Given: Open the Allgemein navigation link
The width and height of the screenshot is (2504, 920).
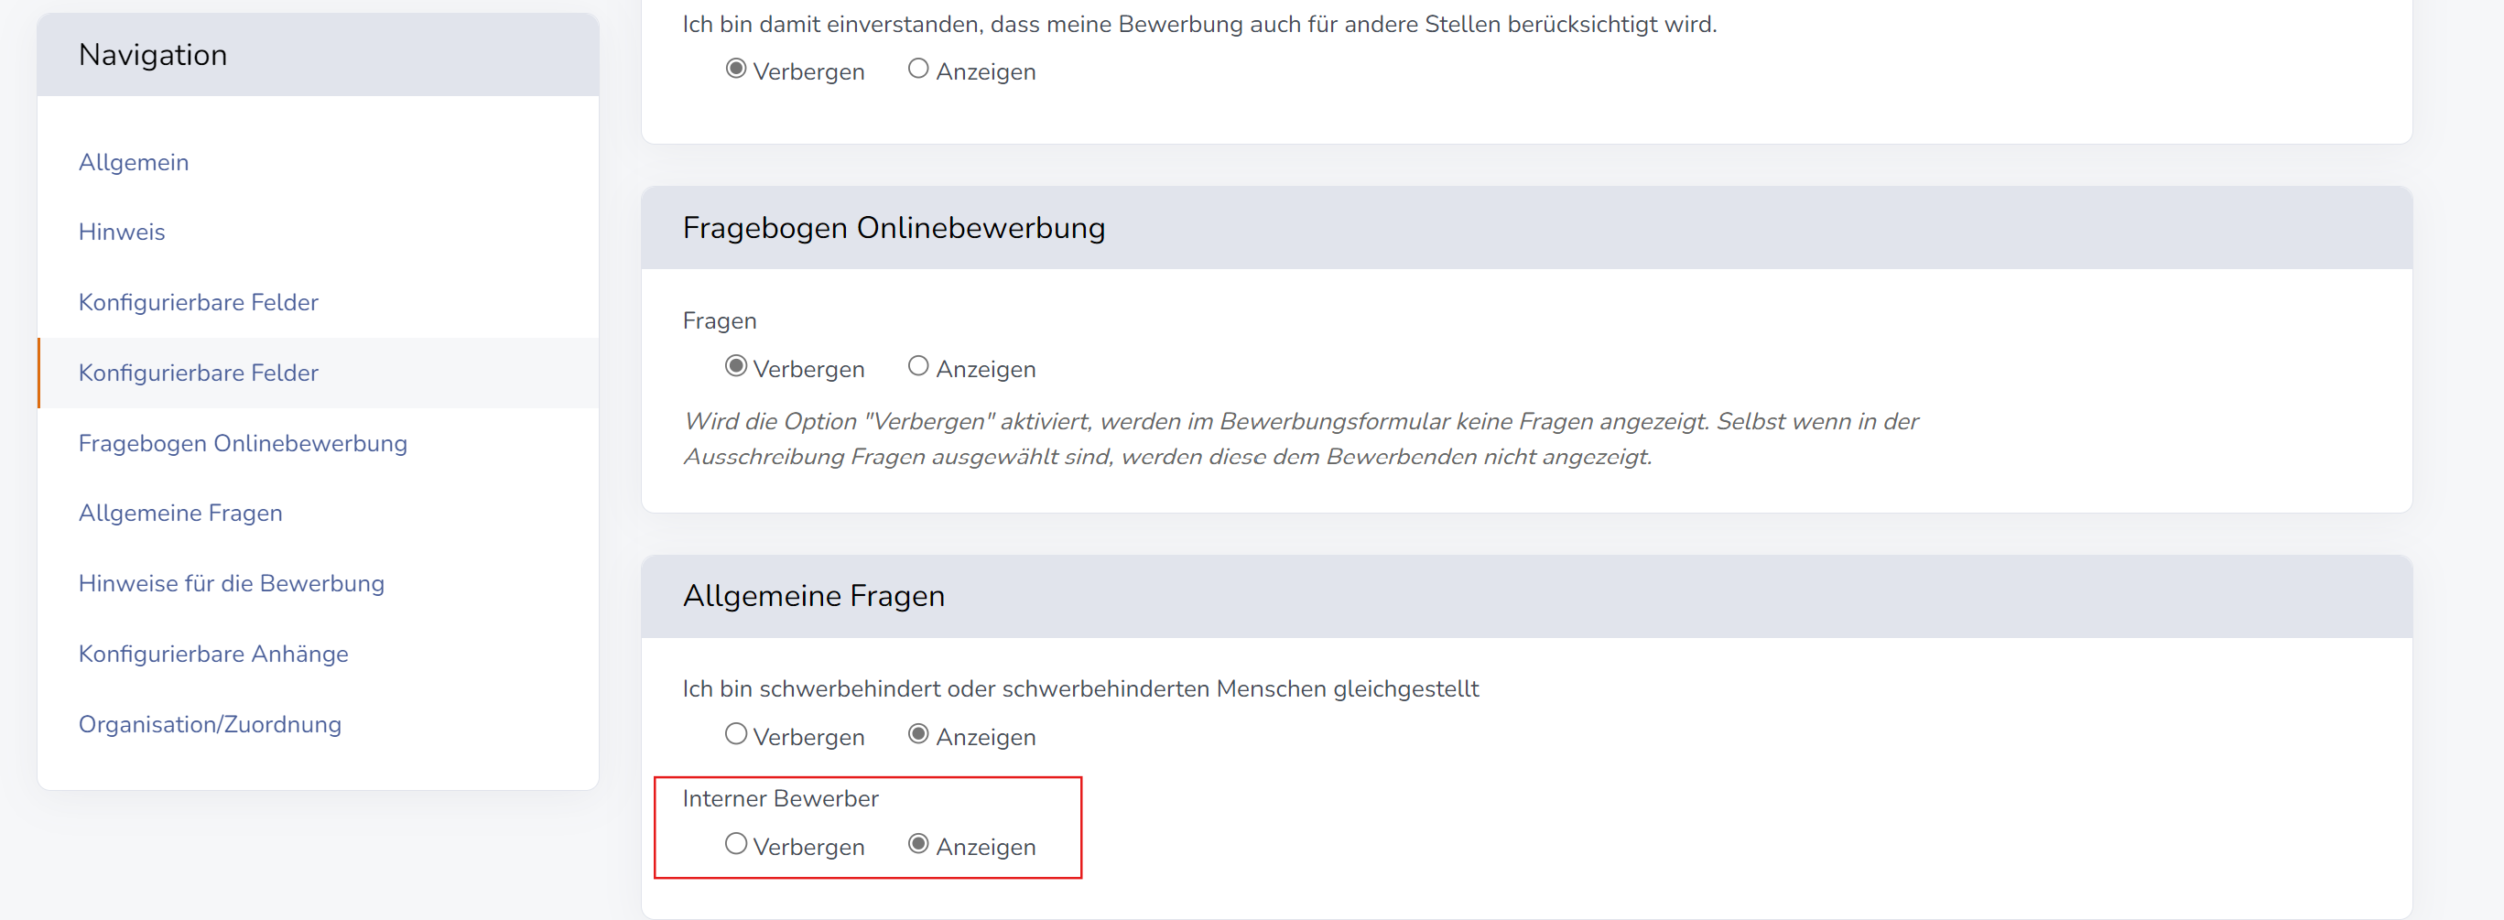Looking at the screenshot, I should (x=133, y=162).
